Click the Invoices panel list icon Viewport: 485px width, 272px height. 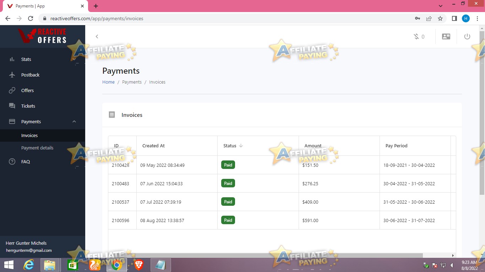tap(112, 115)
